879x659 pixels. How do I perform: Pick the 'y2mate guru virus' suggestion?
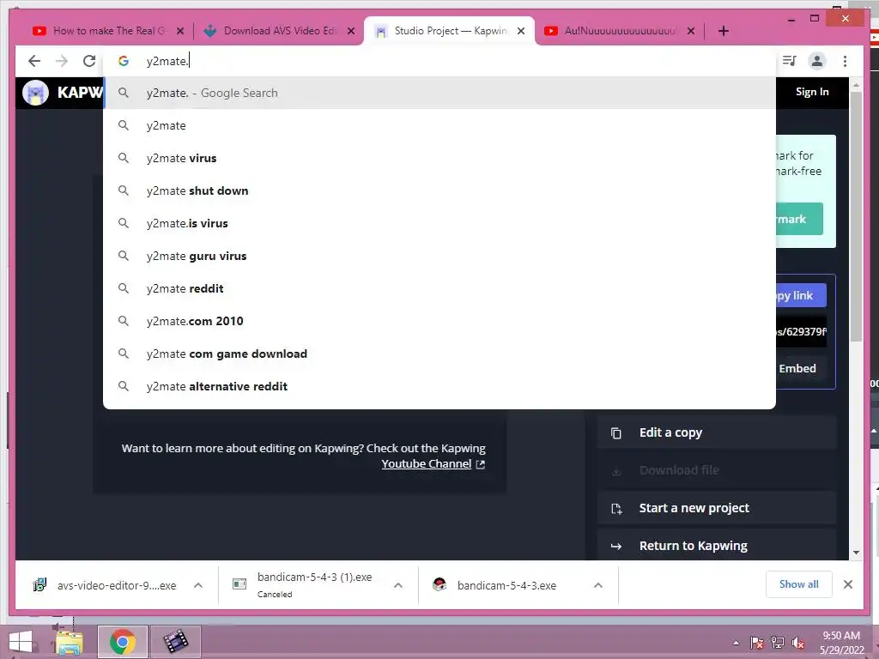pos(439,256)
